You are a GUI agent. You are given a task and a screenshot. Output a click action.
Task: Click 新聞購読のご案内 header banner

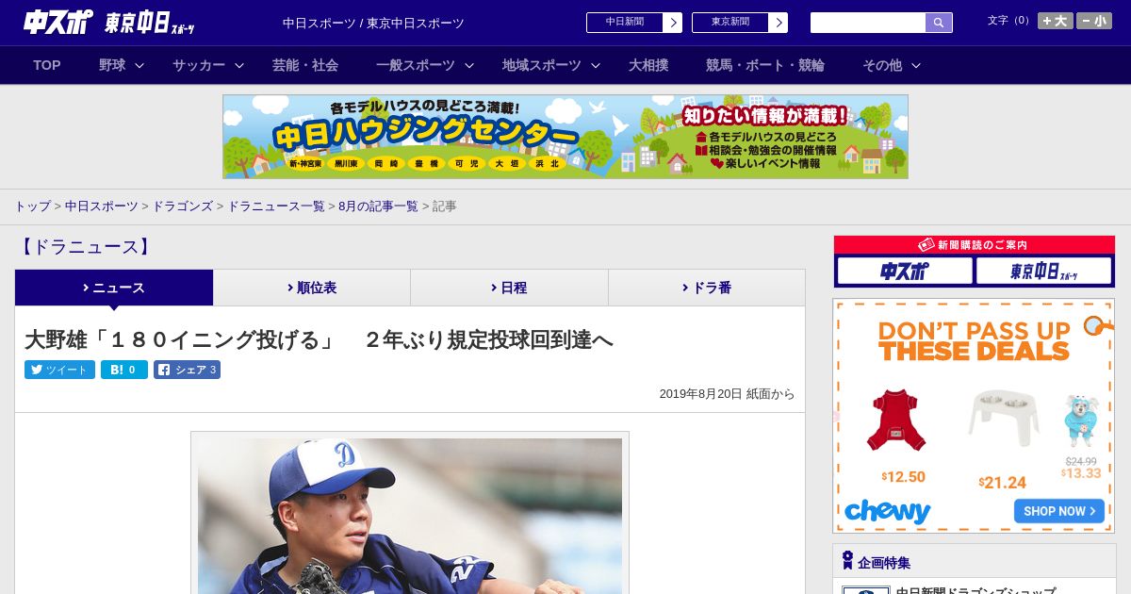click(975, 244)
